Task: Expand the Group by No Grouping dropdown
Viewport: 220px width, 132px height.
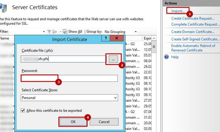Action: point(136,32)
